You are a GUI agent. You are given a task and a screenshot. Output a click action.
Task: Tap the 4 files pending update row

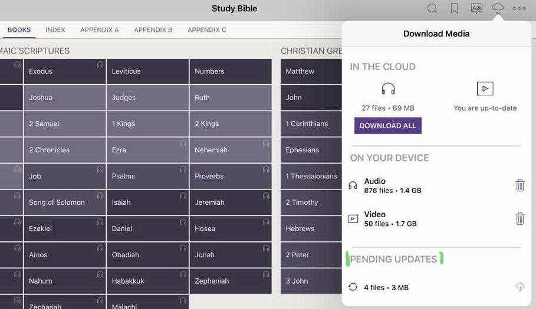pos(386,287)
